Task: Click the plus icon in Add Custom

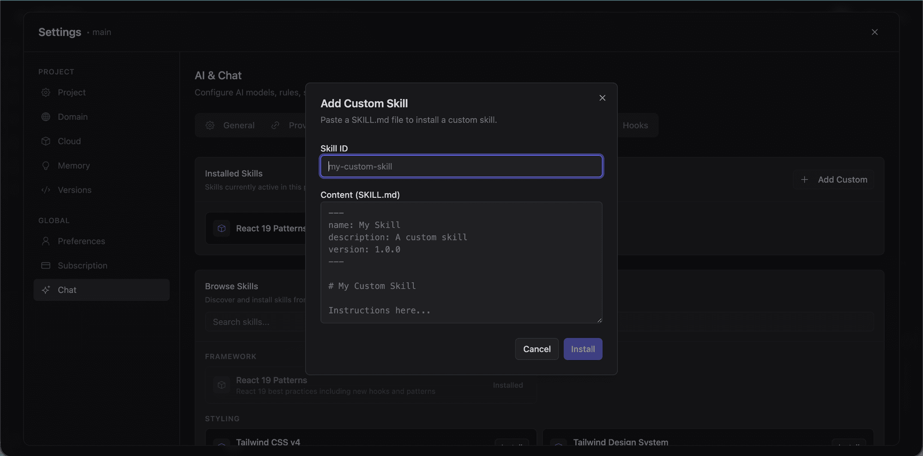Action: tap(804, 180)
